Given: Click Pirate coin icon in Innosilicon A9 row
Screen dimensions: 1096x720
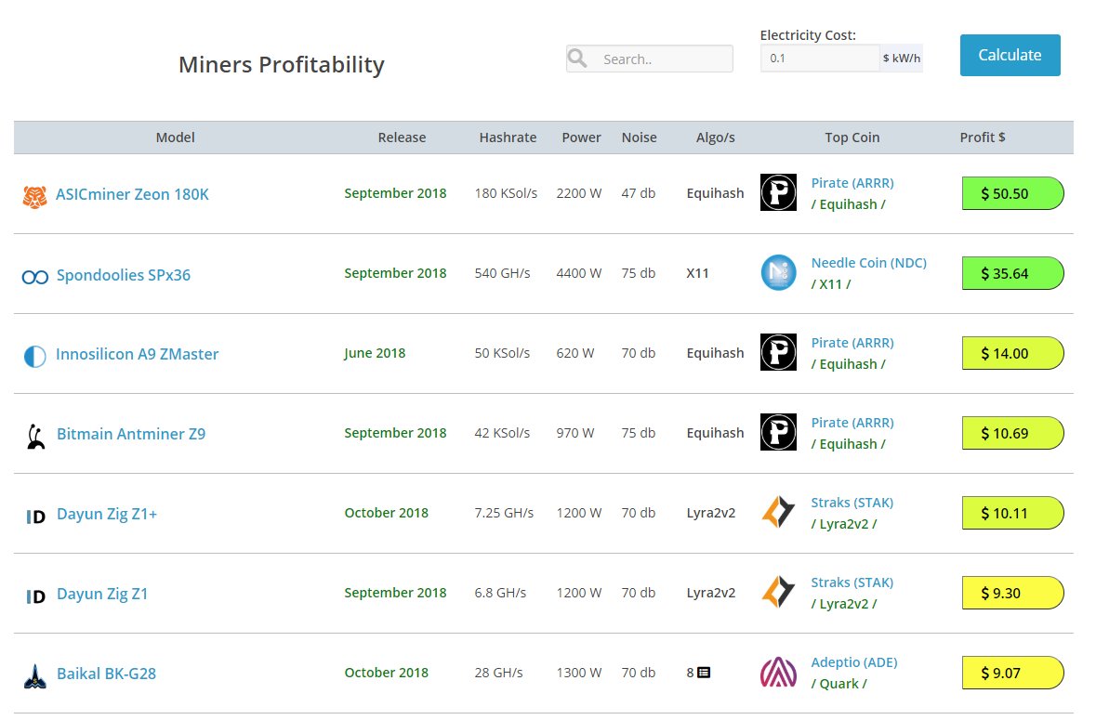Looking at the screenshot, I should [778, 352].
